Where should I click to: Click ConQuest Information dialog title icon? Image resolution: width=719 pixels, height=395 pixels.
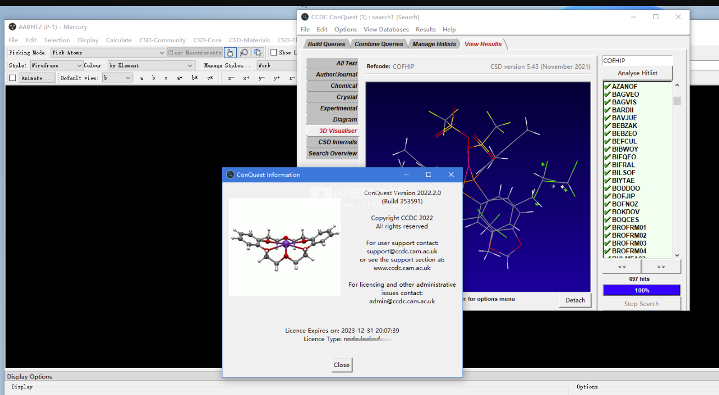[230, 175]
